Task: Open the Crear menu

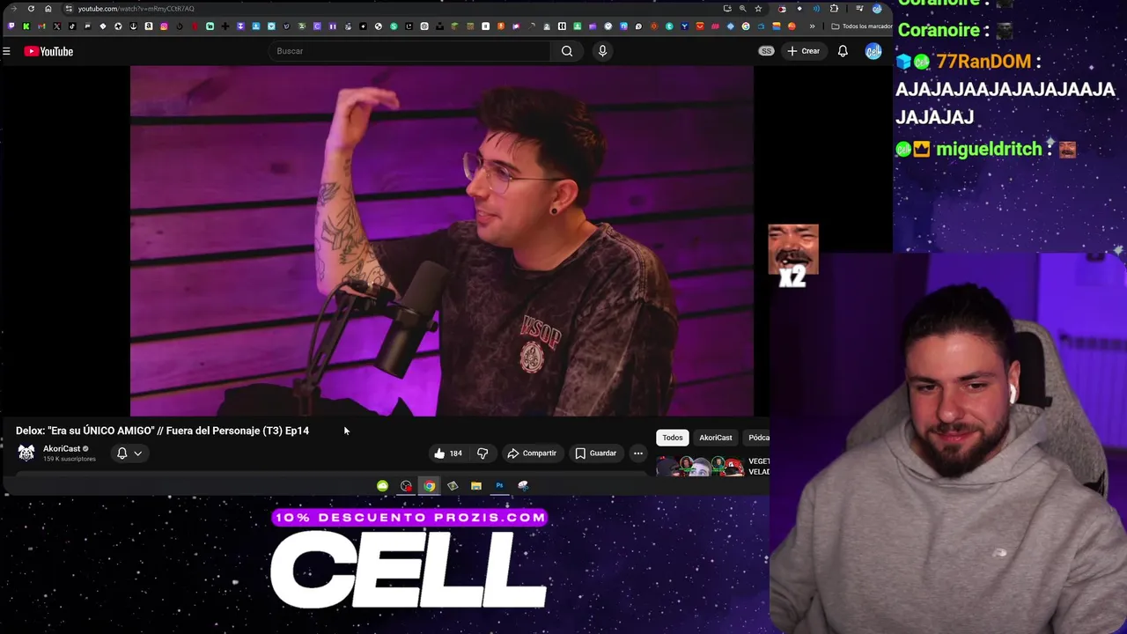Action: (803, 51)
